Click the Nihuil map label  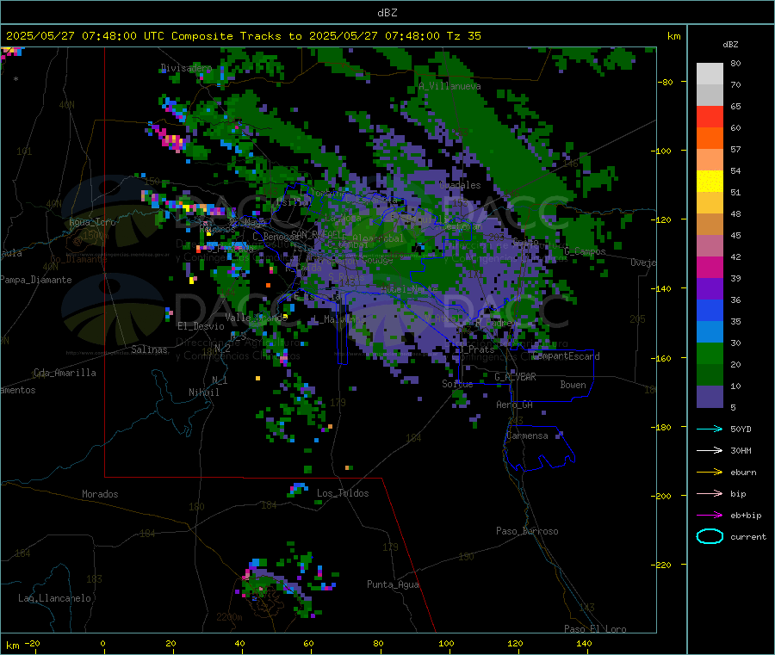pos(203,392)
